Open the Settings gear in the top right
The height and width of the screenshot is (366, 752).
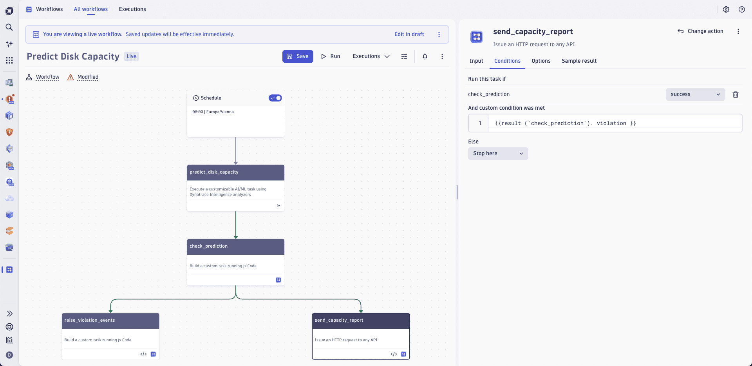tap(727, 9)
